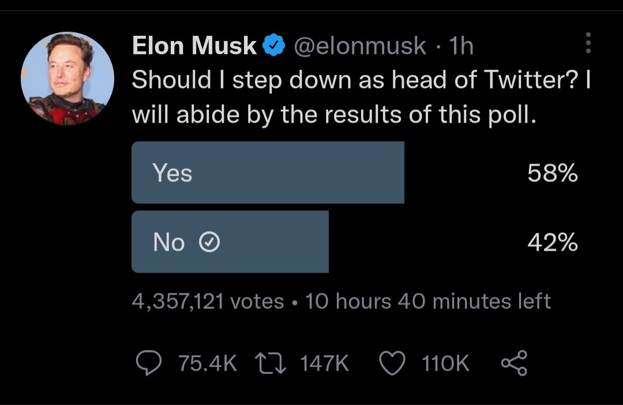Click the retweet arrows icon

(271, 363)
